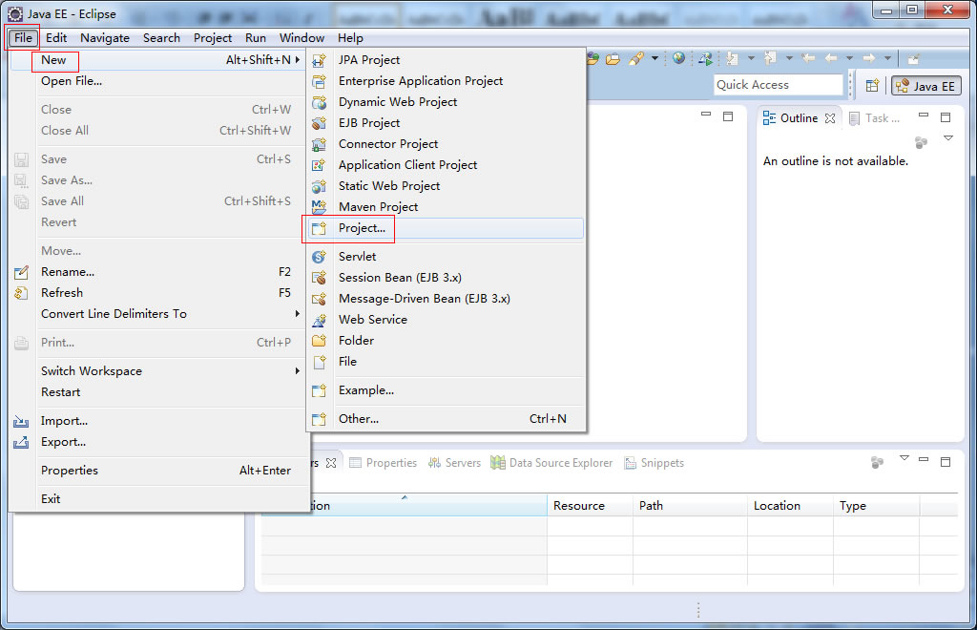This screenshot has height=630, width=977.
Task: Open the Back history dropdown arrow
Action: click(x=849, y=58)
